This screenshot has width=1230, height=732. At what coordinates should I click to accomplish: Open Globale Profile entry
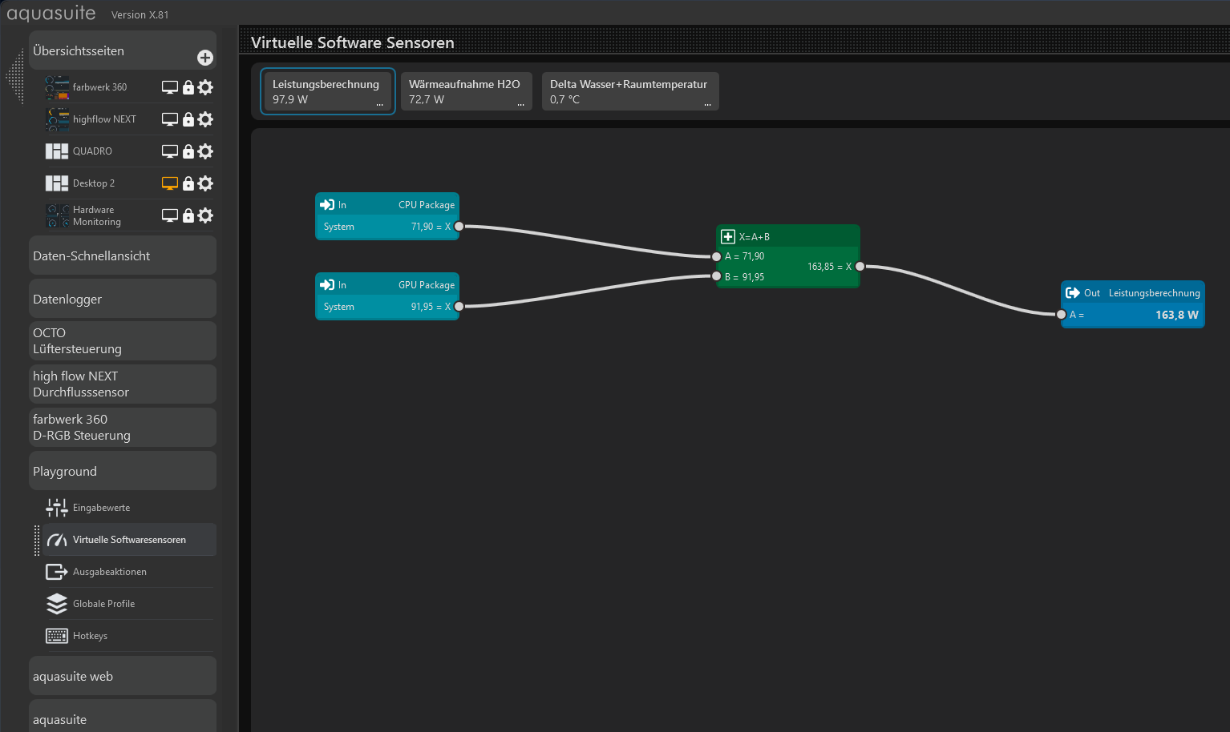(130, 604)
